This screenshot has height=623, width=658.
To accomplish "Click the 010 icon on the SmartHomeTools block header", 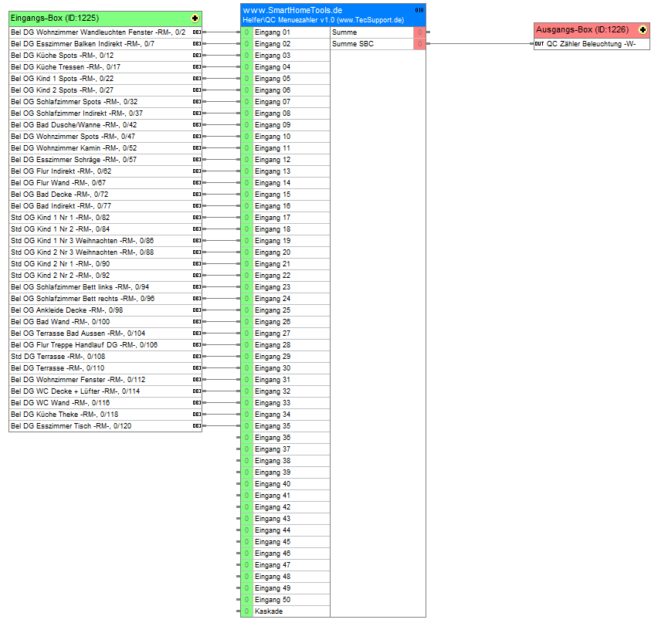I will (x=419, y=10).
